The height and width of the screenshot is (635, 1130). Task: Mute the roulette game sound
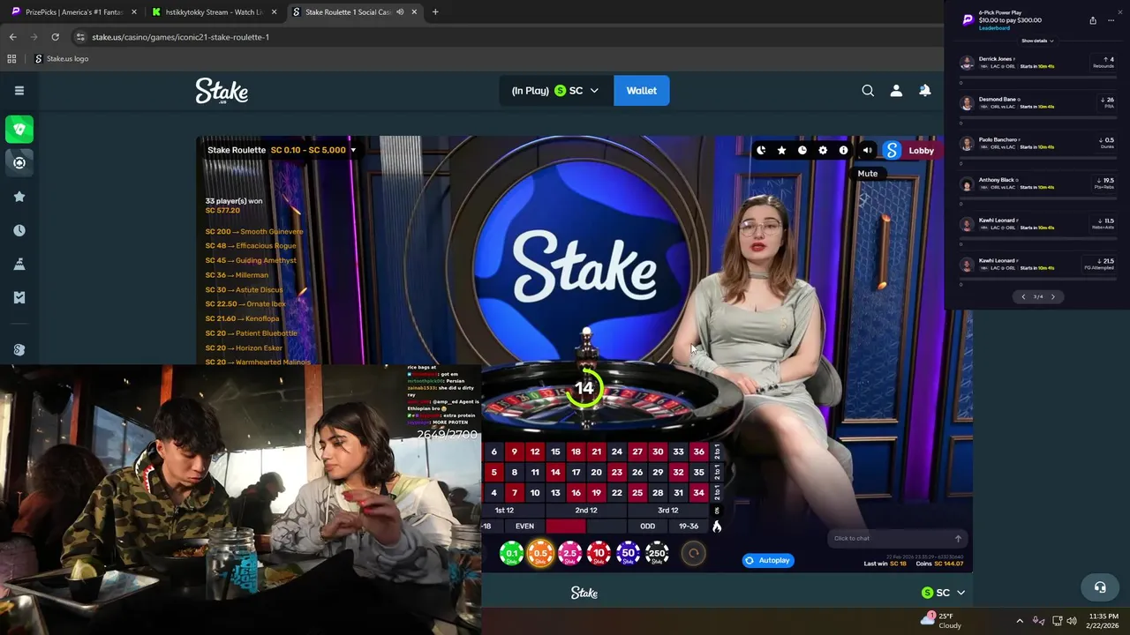[867, 150]
